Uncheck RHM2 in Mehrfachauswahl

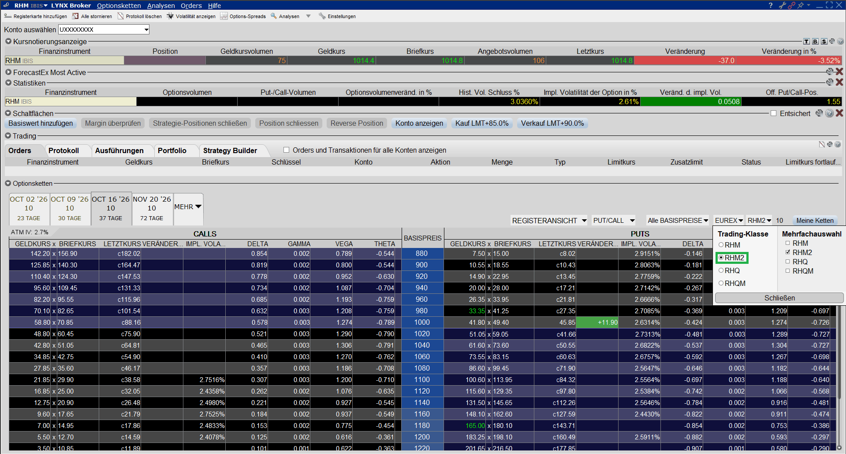(787, 252)
